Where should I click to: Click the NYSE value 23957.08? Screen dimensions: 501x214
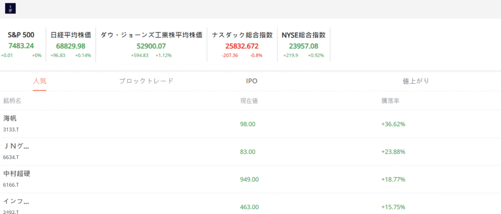tap(303, 46)
